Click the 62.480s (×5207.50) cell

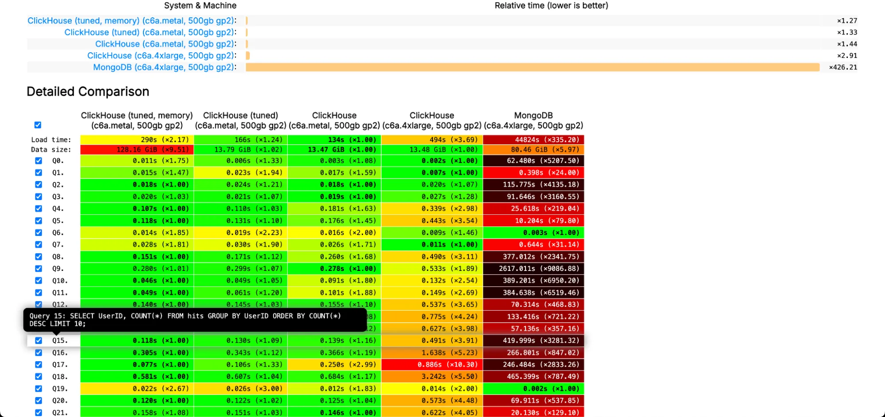click(533, 161)
